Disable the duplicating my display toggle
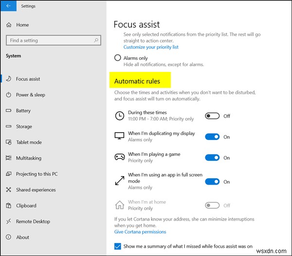This screenshot has height=256, width=292. pyautogui.click(x=212, y=137)
